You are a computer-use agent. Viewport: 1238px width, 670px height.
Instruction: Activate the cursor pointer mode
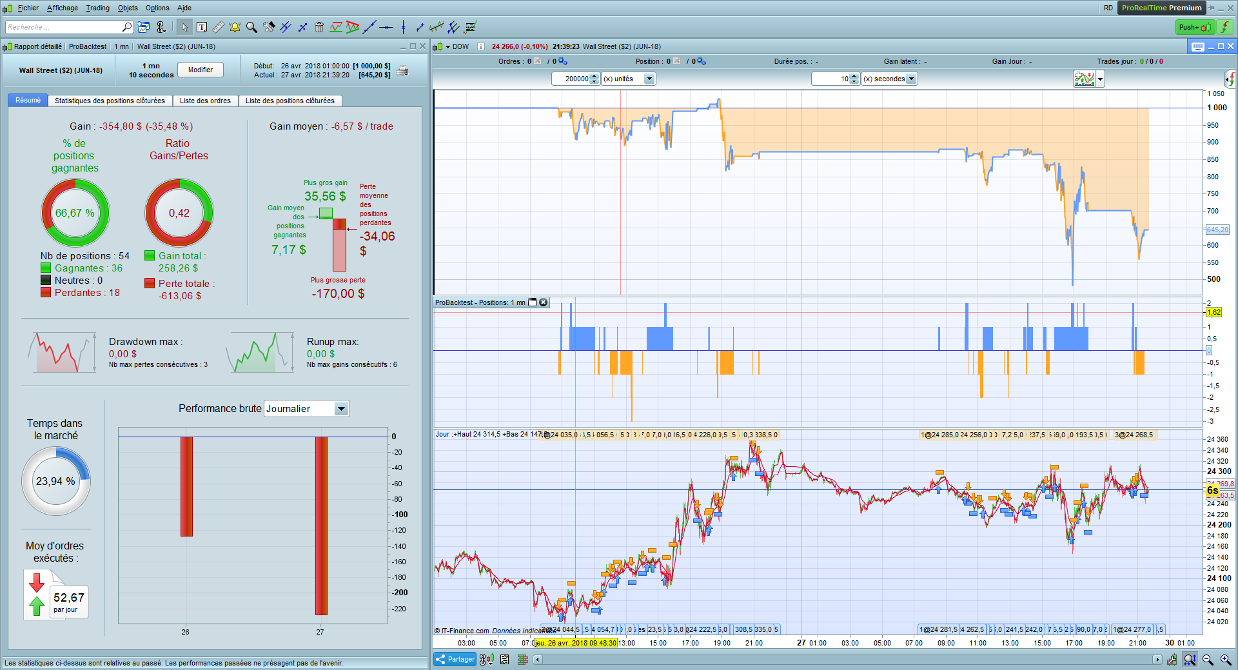pyautogui.click(x=184, y=27)
